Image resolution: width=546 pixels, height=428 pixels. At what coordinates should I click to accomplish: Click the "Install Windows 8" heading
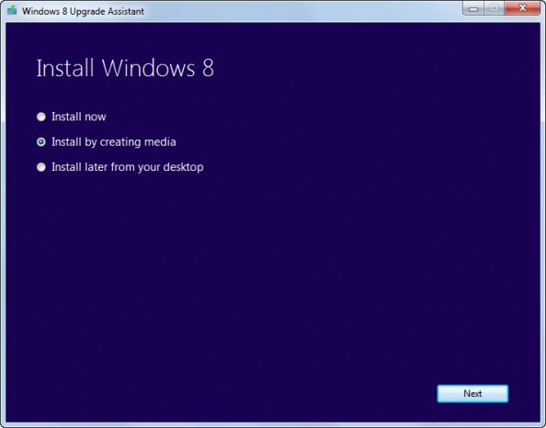tap(125, 68)
